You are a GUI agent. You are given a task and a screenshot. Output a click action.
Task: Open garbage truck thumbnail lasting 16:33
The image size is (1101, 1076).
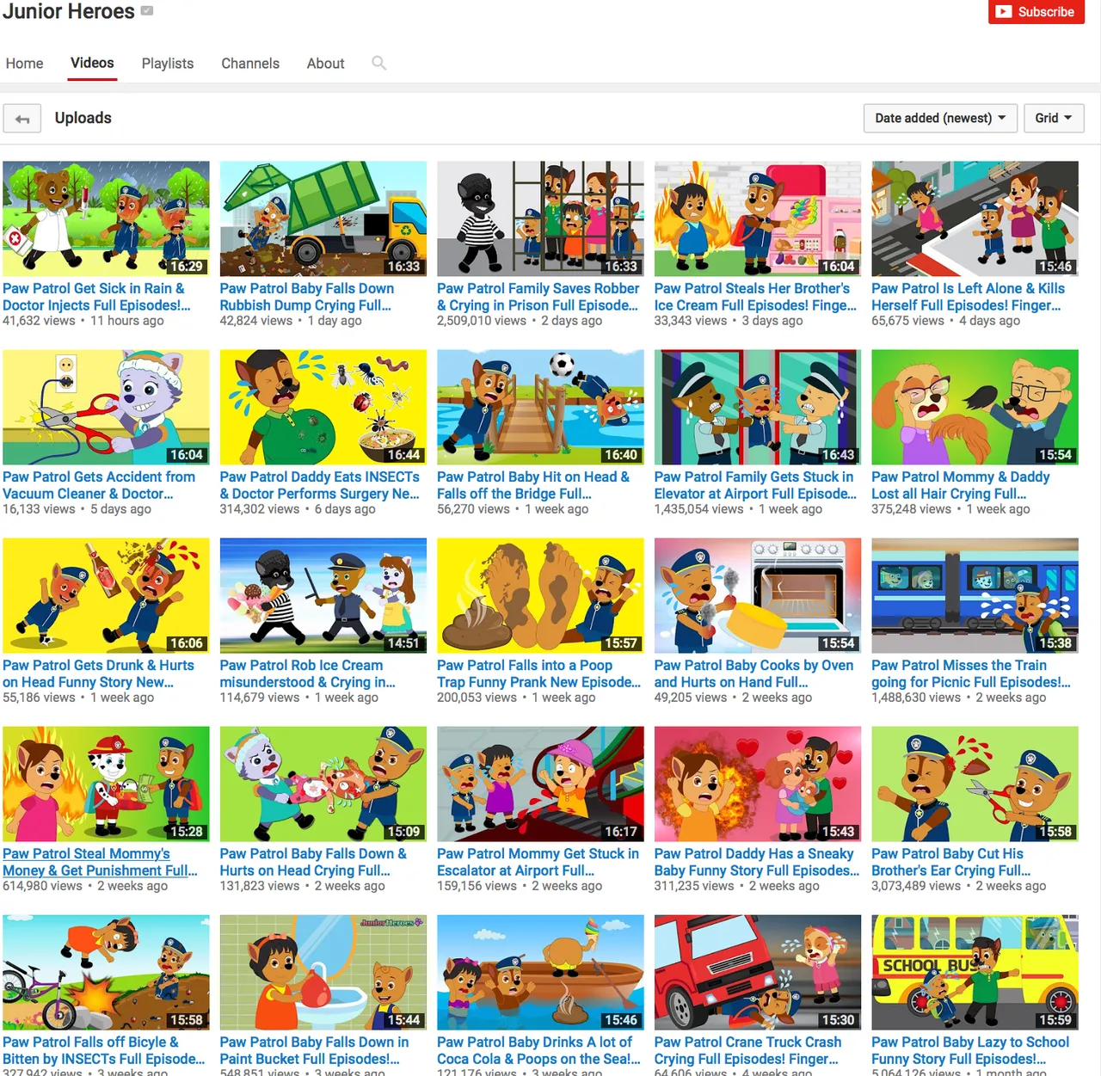pyautogui.click(x=323, y=218)
